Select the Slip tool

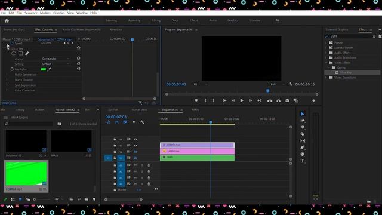click(303, 141)
